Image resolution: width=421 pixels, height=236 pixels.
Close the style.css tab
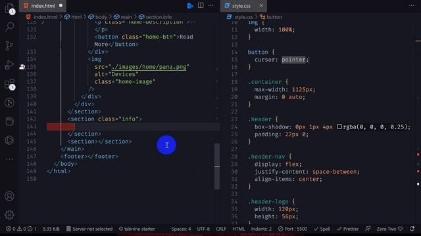[x=261, y=5]
